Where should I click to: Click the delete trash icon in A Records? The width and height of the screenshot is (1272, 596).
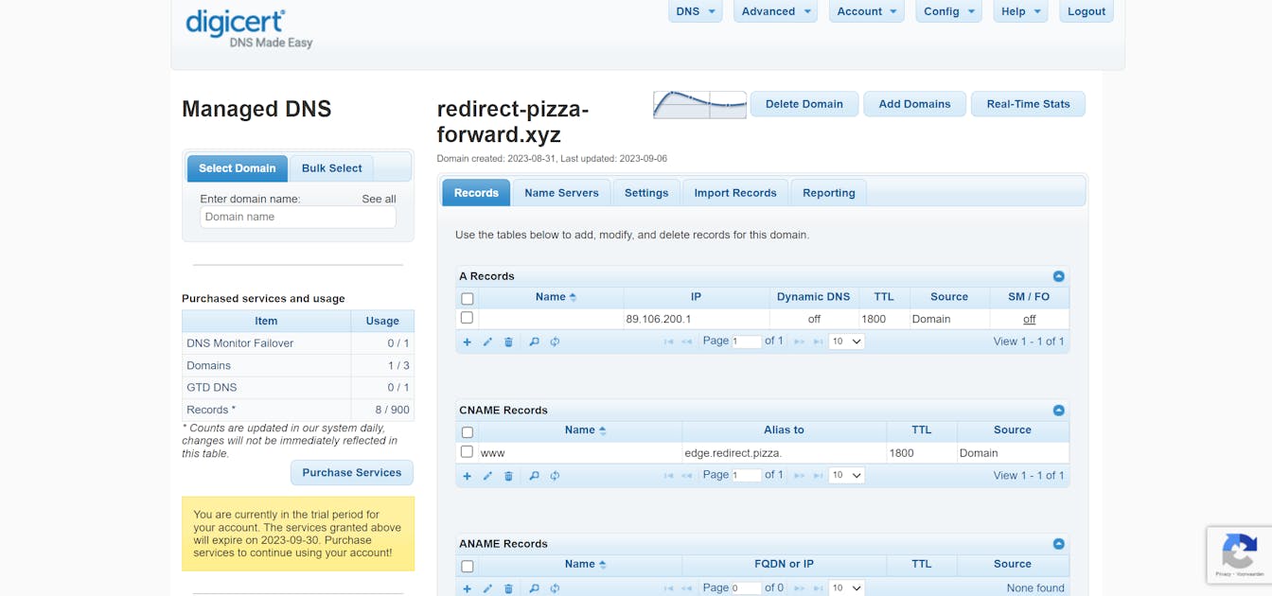coord(508,342)
